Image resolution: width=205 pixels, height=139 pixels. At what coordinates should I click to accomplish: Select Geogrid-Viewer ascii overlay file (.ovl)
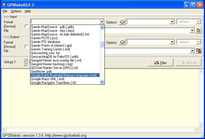tap(65, 60)
